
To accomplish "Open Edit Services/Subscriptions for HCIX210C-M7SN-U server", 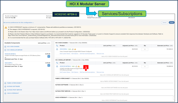I will point(87,72).
